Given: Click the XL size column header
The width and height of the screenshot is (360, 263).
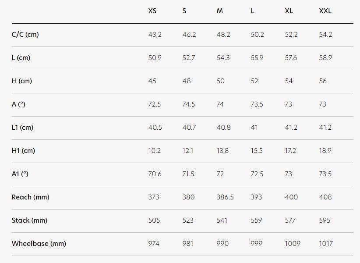Looking at the screenshot, I should [289, 11].
